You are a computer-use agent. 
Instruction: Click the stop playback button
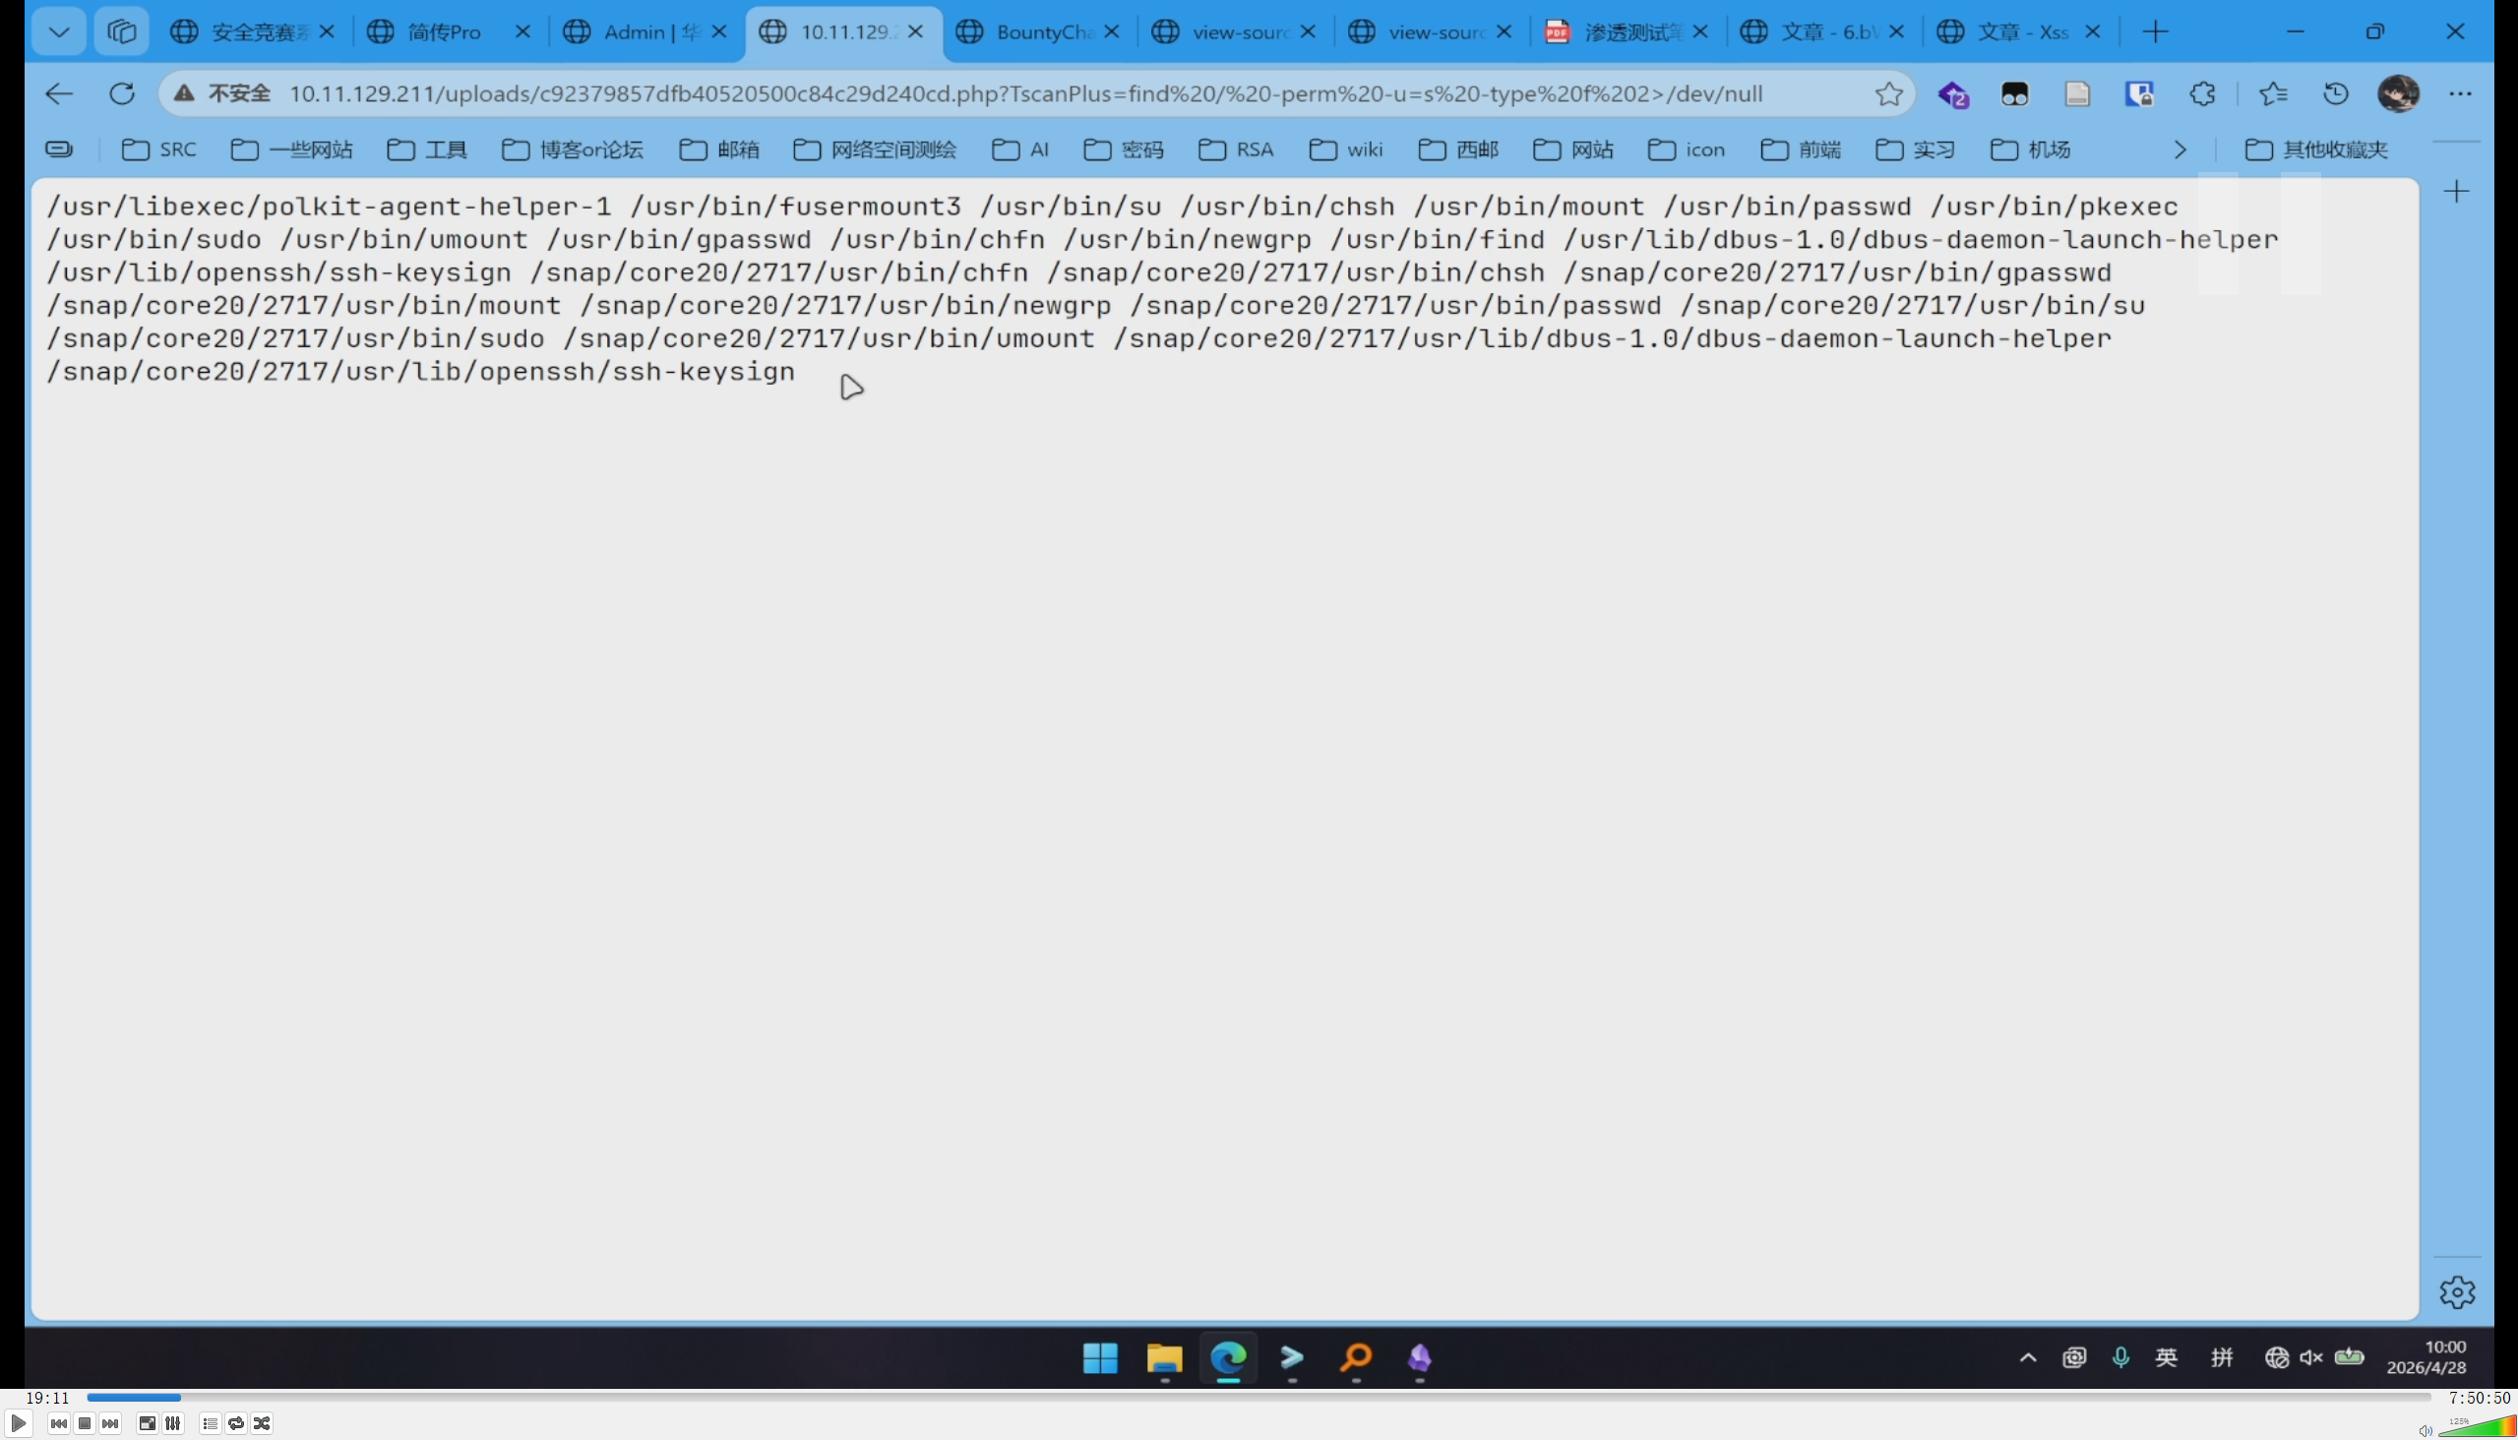[x=84, y=1423]
